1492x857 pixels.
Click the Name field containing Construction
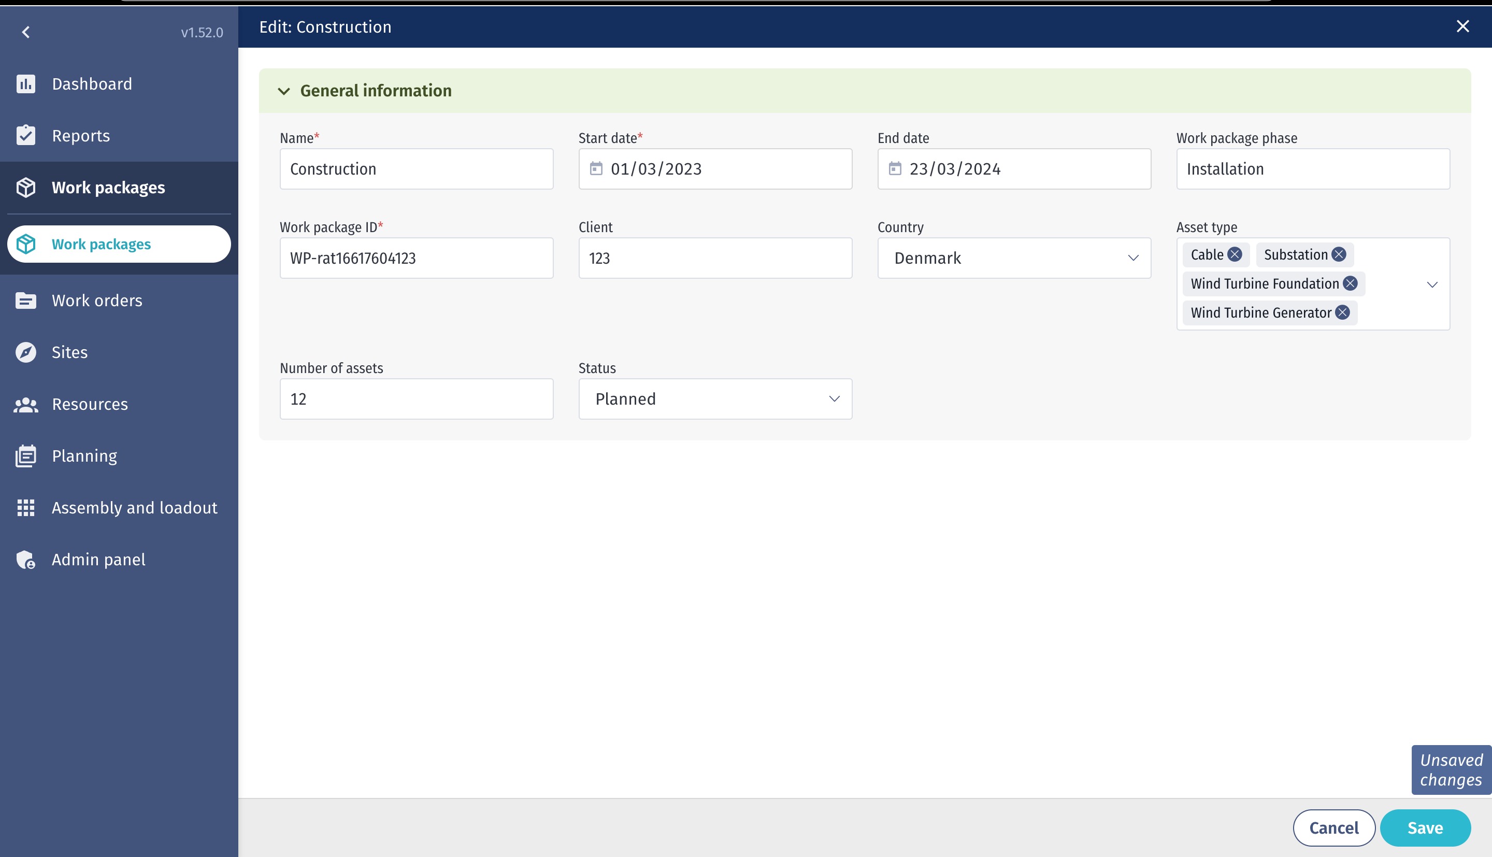tap(417, 168)
